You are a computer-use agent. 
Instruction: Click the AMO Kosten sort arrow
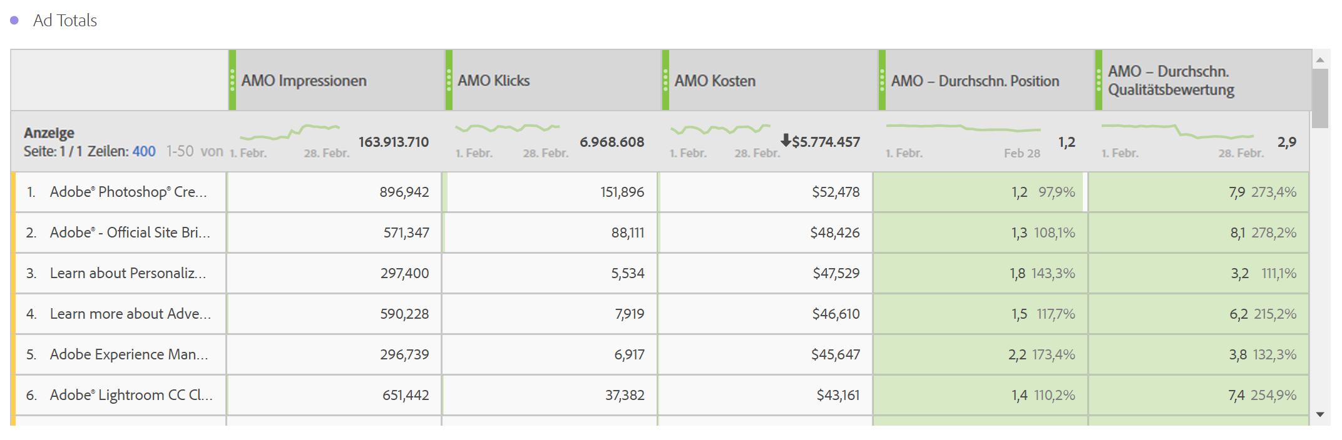[x=786, y=140]
